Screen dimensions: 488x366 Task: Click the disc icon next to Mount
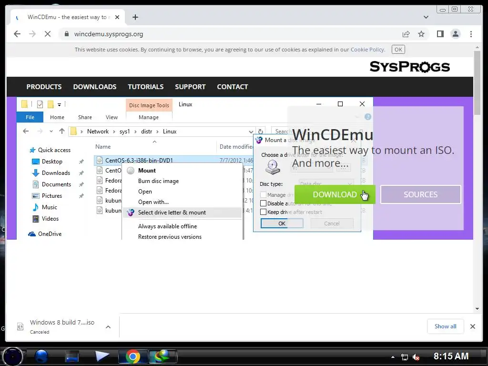[x=131, y=171]
